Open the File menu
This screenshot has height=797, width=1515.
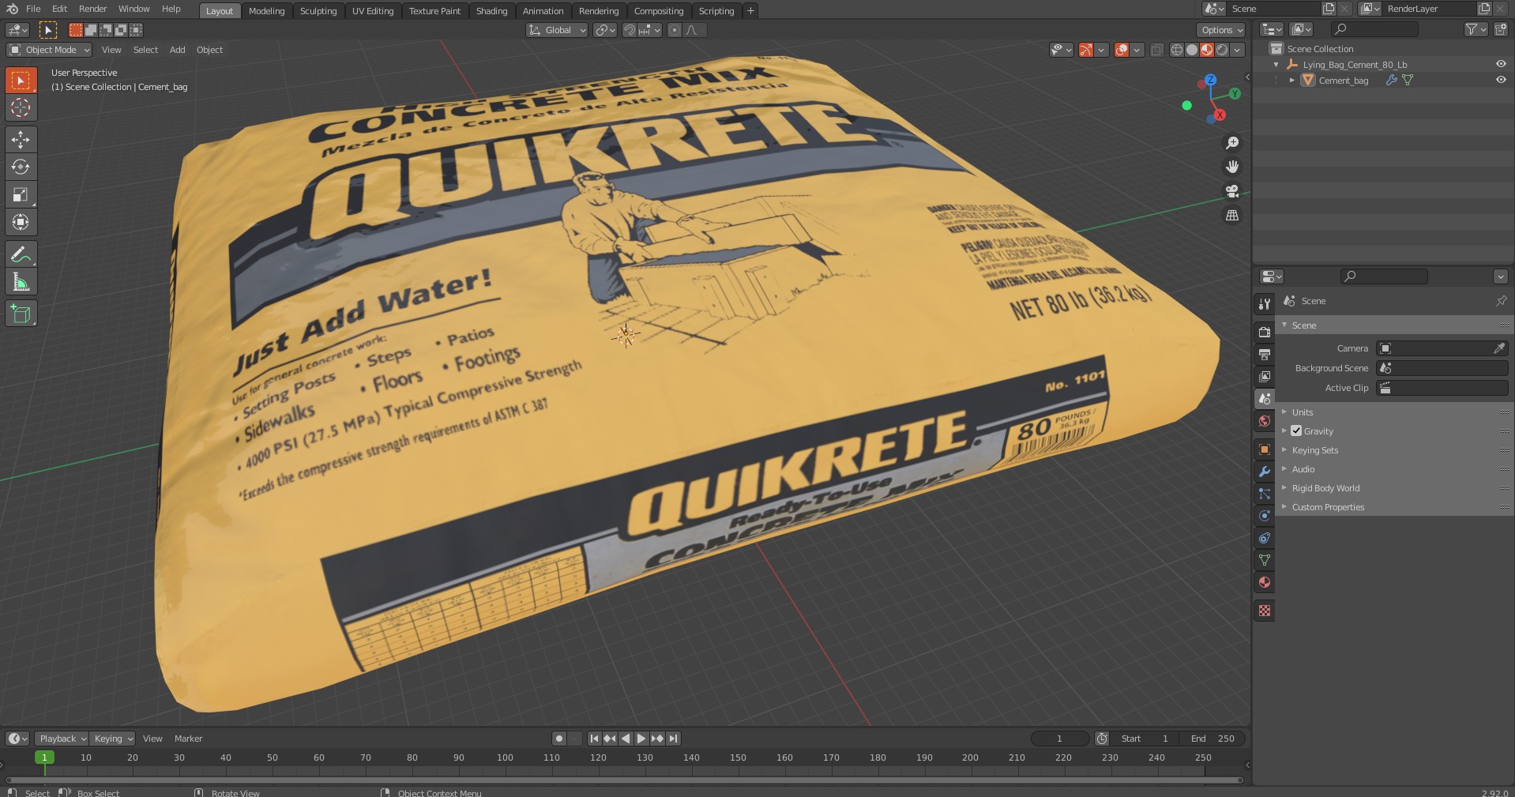(33, 9)
